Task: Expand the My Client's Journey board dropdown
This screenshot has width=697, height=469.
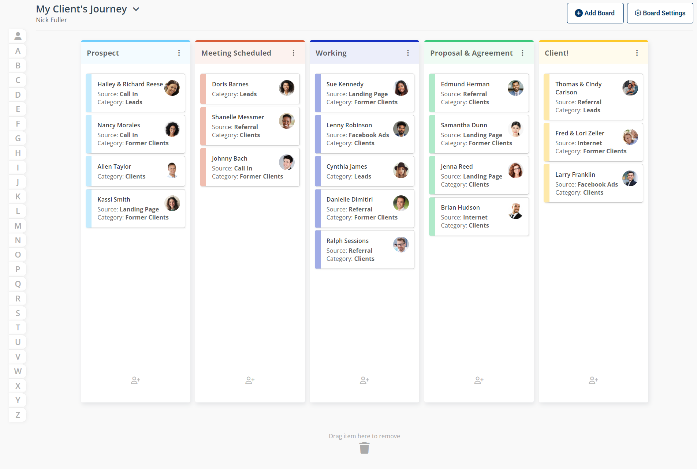Action: [x=136, y=9]
